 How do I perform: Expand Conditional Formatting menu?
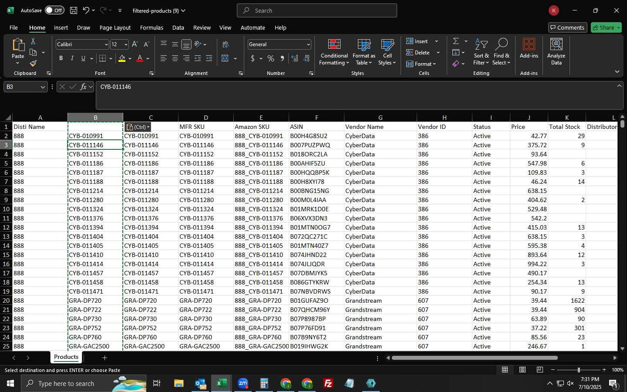(334, 51)
